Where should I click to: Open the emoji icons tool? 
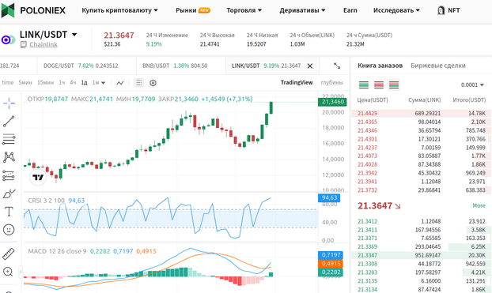click(x=9, y=230)
